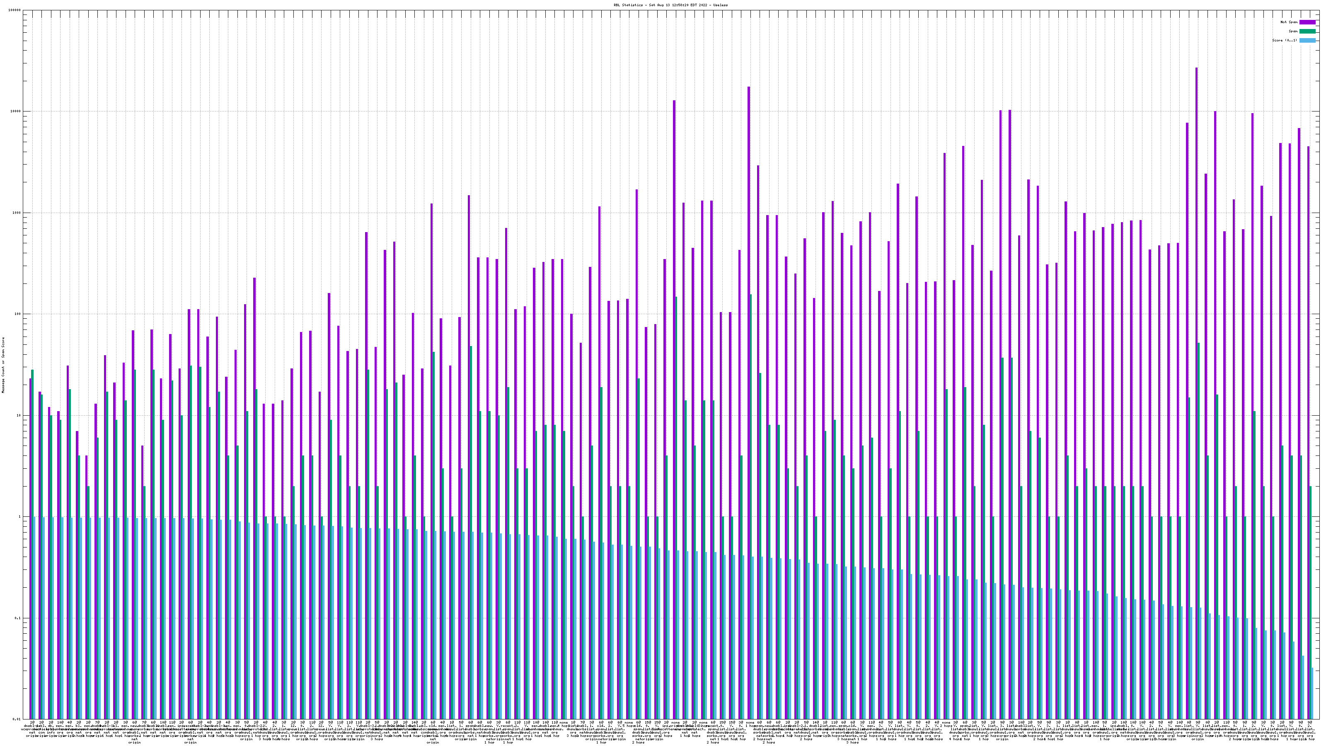Click the RBL Statistics chart title

click(671, 5)
